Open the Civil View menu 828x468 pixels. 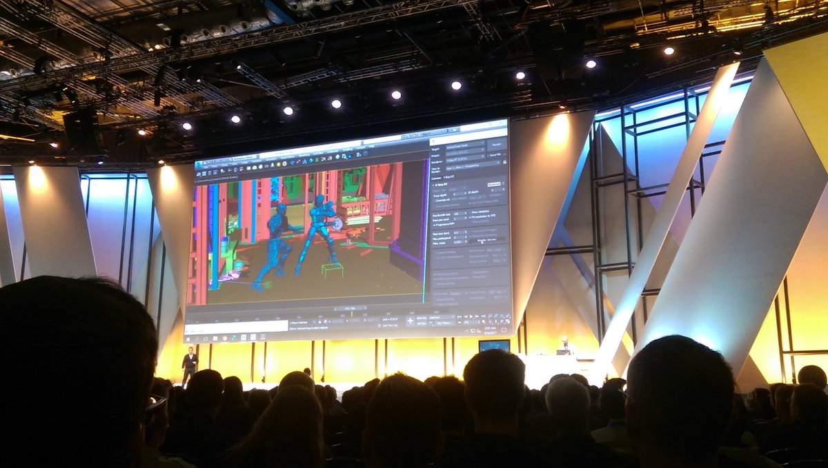(318, 153)
